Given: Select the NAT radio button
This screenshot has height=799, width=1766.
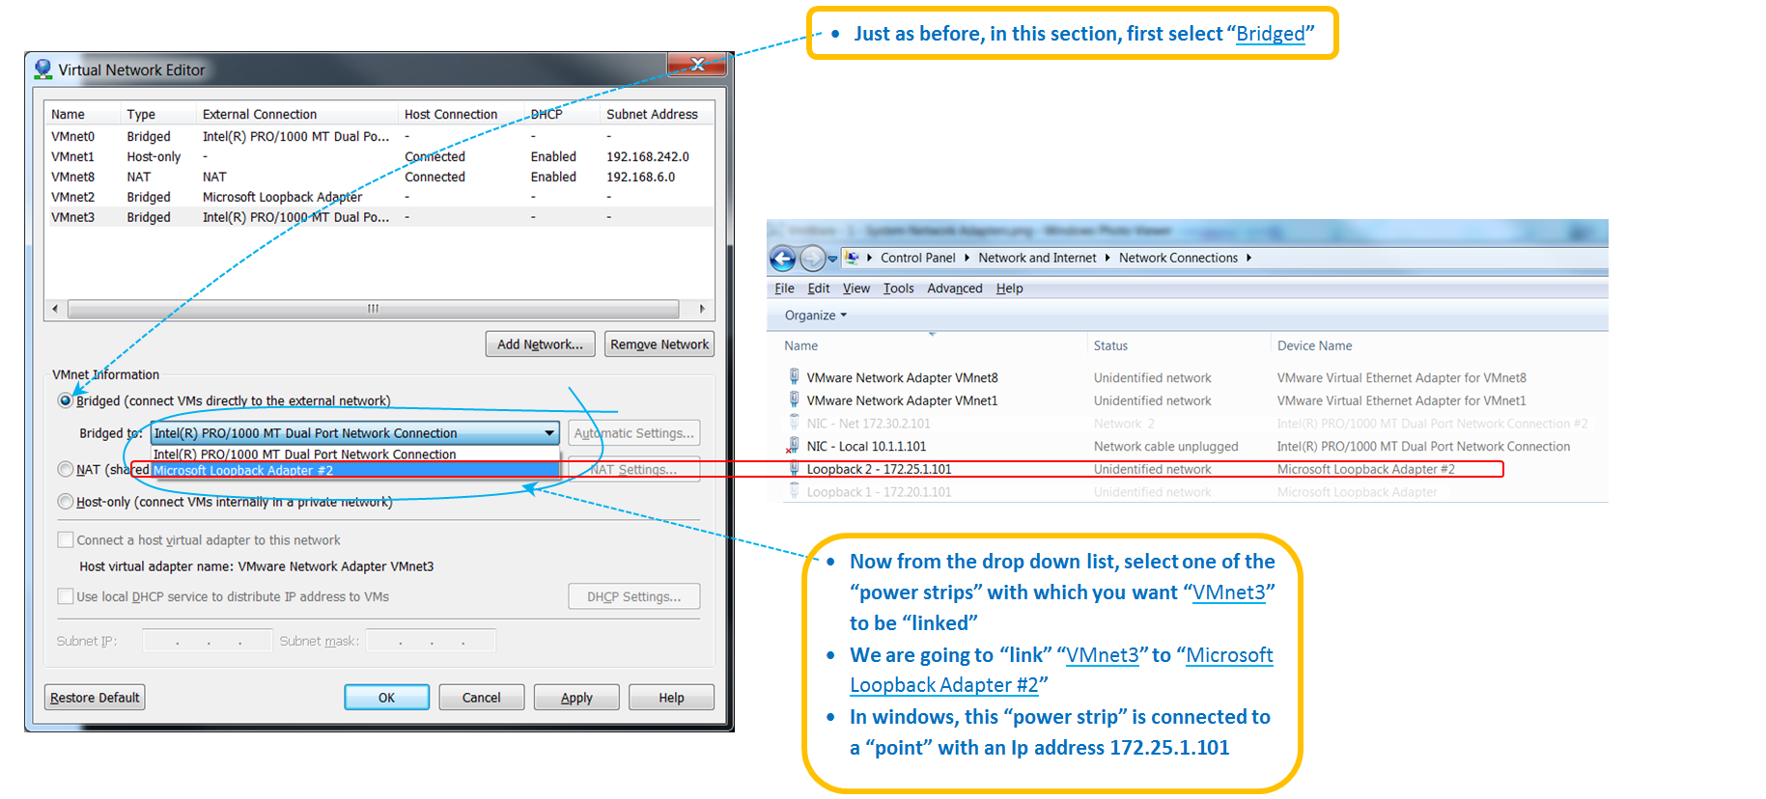Looking at the screenshot, I should [x=66, y=469].
